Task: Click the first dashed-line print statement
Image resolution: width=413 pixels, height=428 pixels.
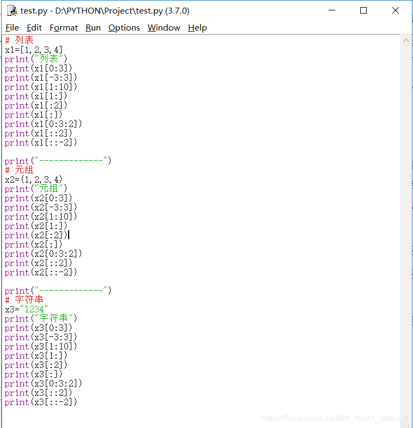Action: coord(58,161)
